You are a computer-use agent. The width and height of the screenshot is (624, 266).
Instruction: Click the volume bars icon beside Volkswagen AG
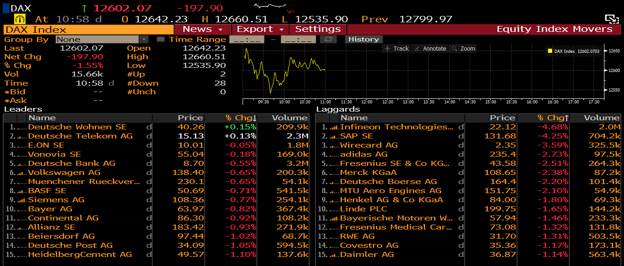[x=22, y=173]
